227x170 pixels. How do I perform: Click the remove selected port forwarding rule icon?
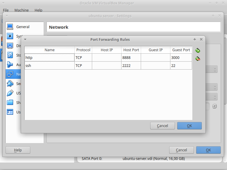click(198, 59)
